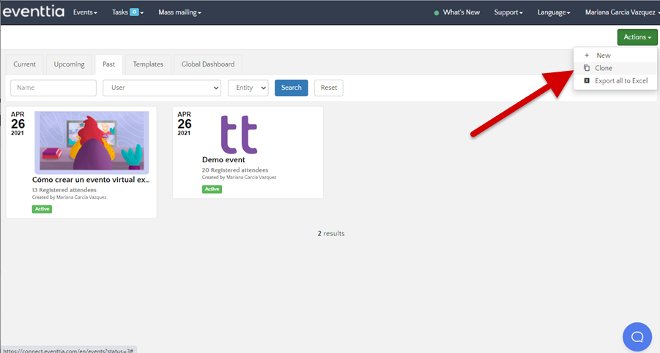Screen dimensions: 660x353
Task: Expand the User filter dropdown
Action: (x=161, y=88)
